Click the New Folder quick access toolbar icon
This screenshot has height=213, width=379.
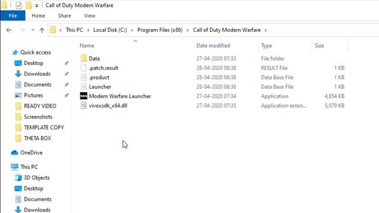[28, 5]
